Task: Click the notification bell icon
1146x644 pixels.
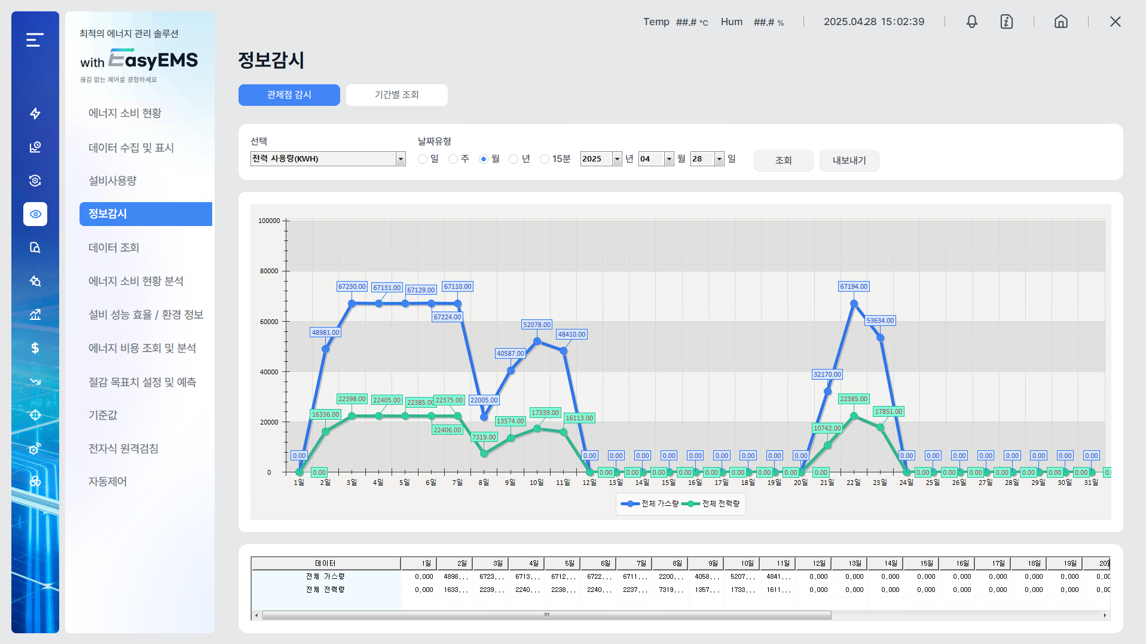Action: tap(971, 22)
